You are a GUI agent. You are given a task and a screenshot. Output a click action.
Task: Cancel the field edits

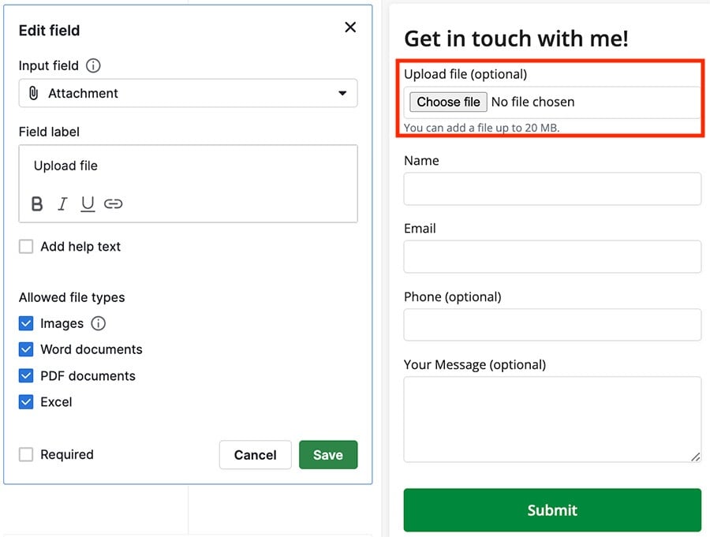[255, 454]
